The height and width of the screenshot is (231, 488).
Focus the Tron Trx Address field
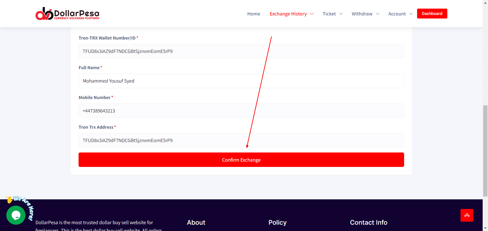pos(241,140)
